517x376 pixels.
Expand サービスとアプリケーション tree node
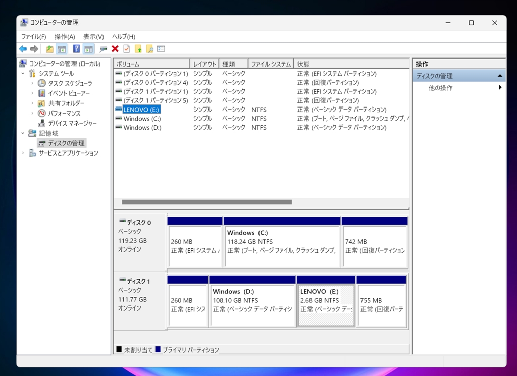pos(23,153)
